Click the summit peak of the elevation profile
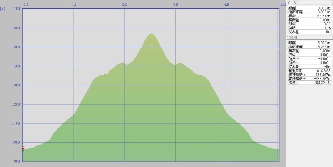This screenshot has height=167, width=333. point(151,34)
